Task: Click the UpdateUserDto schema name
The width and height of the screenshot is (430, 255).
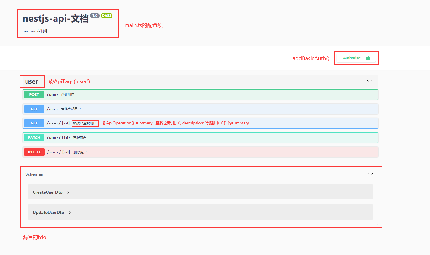Action: coord(48,212)
